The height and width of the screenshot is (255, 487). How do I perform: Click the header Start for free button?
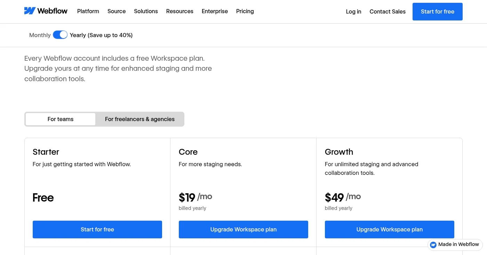[x=438, y=12]
